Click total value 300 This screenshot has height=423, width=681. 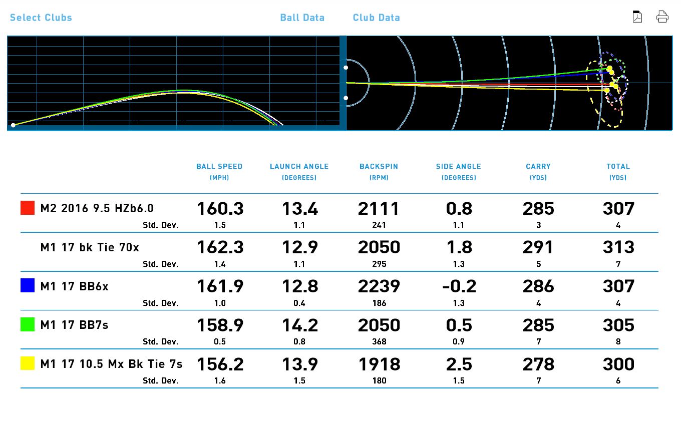point(618,364)
